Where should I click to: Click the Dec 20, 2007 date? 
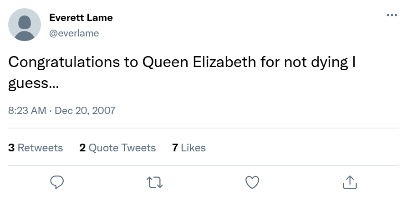click(x=85, y=110)
